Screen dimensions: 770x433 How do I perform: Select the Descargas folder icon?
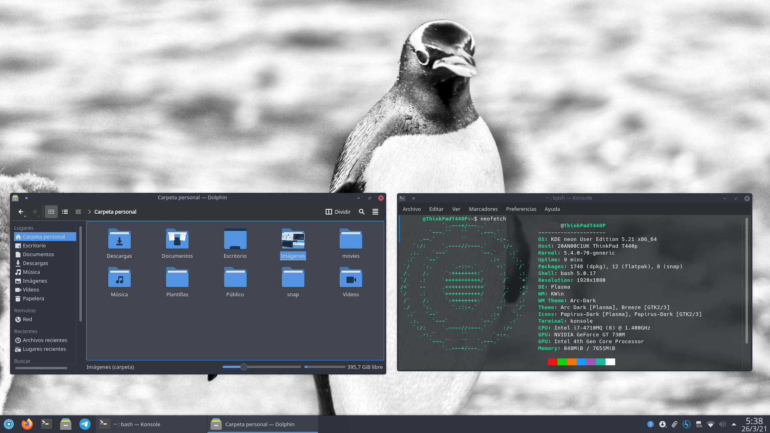[119, 239]
